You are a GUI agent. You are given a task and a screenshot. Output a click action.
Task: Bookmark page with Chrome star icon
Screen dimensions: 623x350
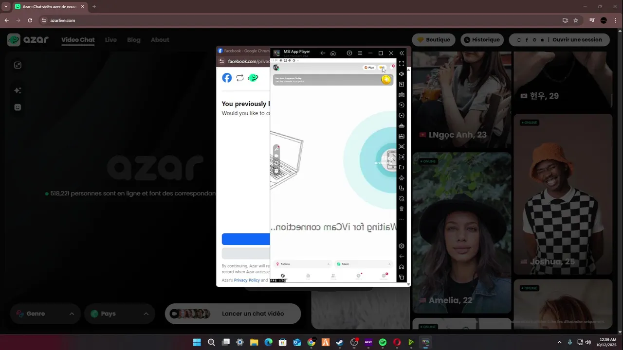tap(576, 20)
